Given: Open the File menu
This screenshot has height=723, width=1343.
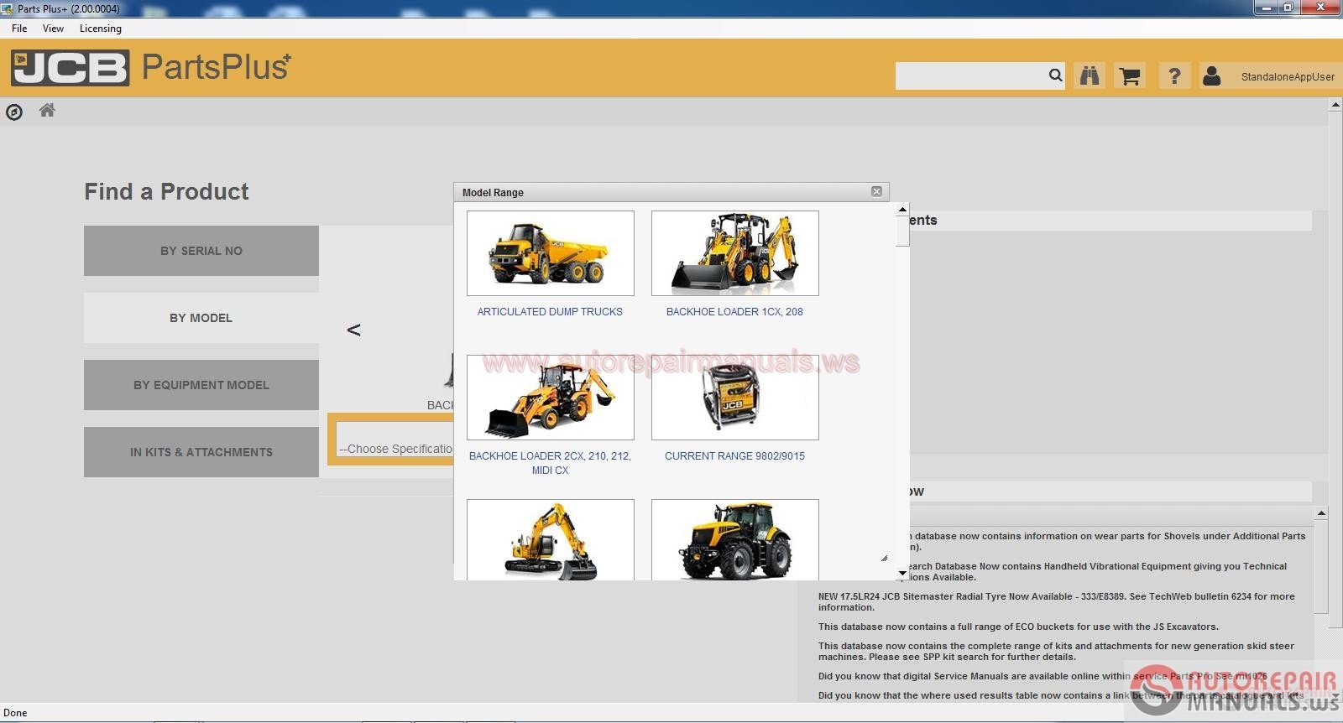Looking at the screenshot, I should [x=19, y=29].
